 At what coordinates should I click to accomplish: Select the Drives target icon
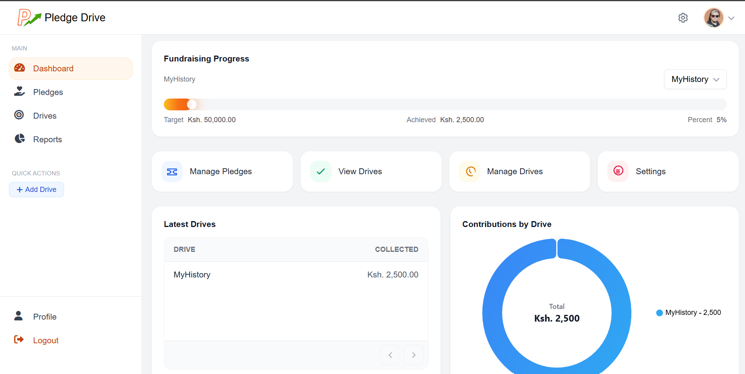pyautogui.click(x=19, y=115)
